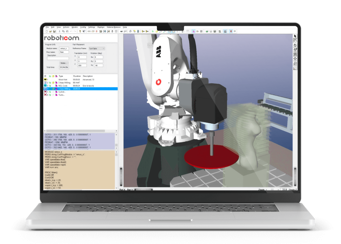Select the Wrist Hint operation row
The width and height of the screenshot is (341, 244).
(63, 80)
